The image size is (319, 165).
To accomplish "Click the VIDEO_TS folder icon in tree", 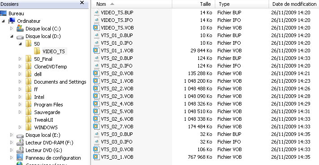I will pos(37,51).
